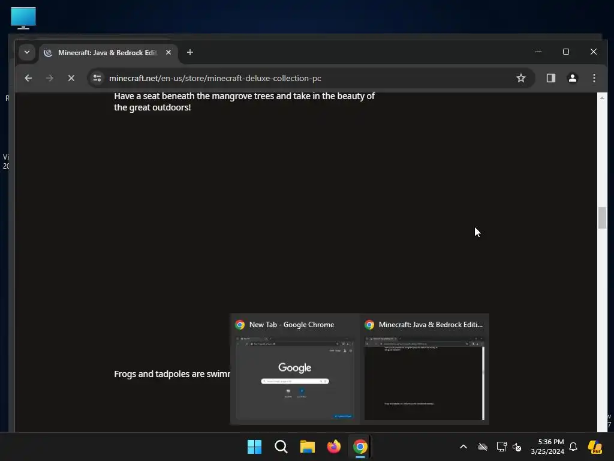The image size is (614, 461).
Task: Click the minecraft.net address bar URL
Action: coord(215,78)
